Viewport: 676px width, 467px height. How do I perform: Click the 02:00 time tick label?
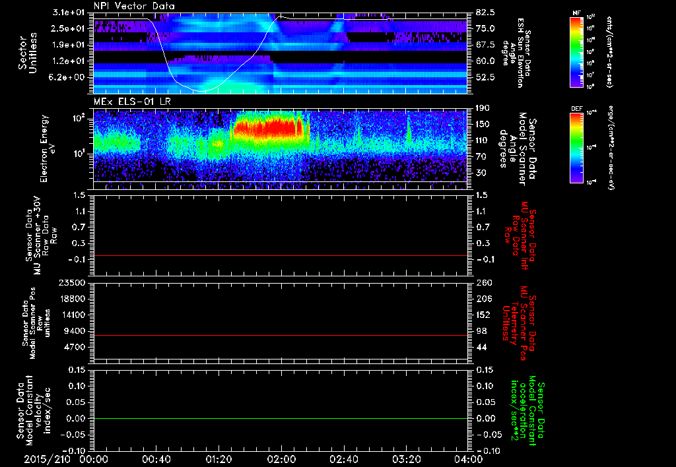[281, 459]
